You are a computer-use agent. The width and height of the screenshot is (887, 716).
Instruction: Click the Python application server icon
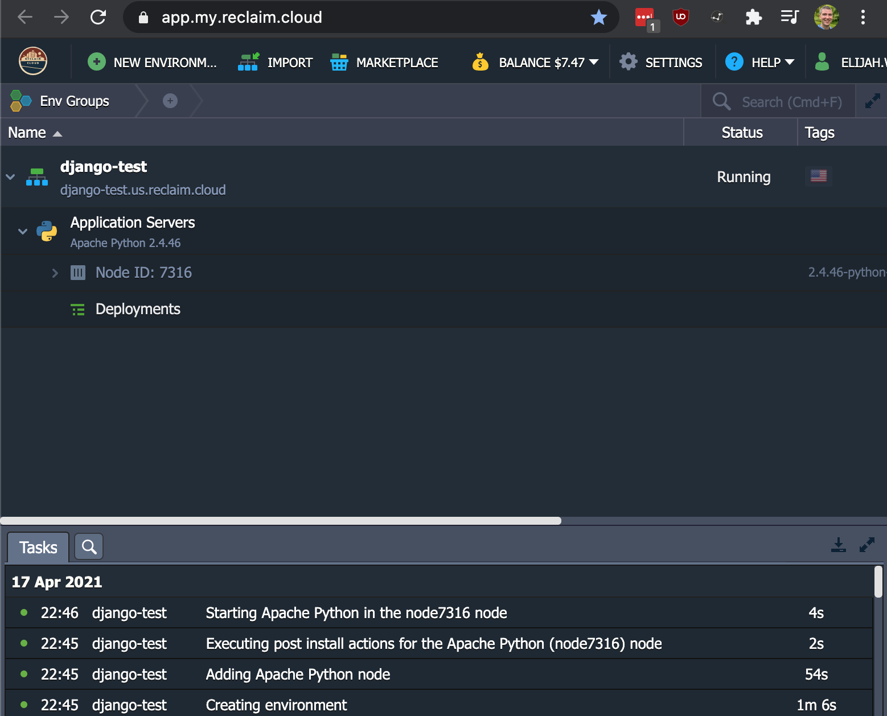click(x=47, y=232)
